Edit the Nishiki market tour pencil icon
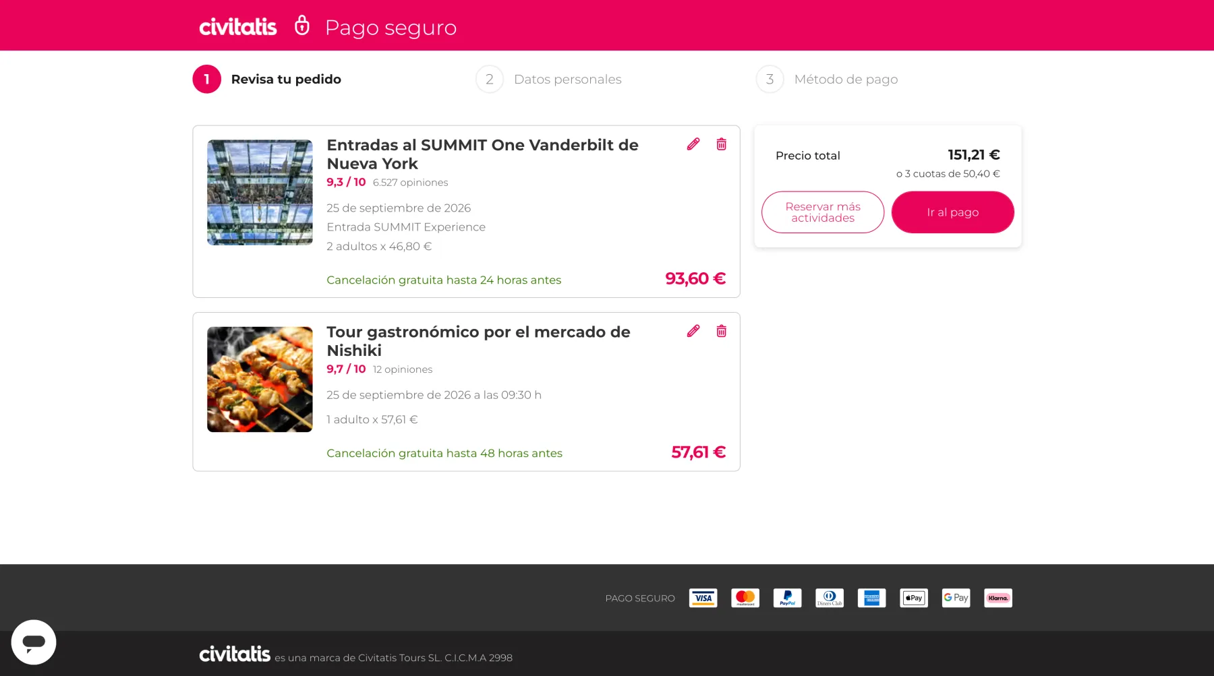1214x676 pixels. [693, 331]
